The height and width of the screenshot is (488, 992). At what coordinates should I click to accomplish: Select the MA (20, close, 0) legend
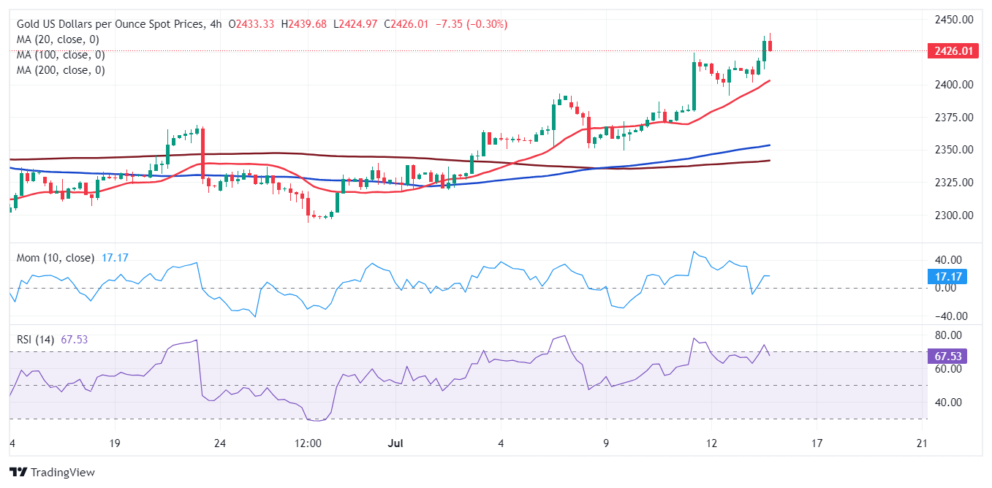pyautogui.click(x=58, y=39)
